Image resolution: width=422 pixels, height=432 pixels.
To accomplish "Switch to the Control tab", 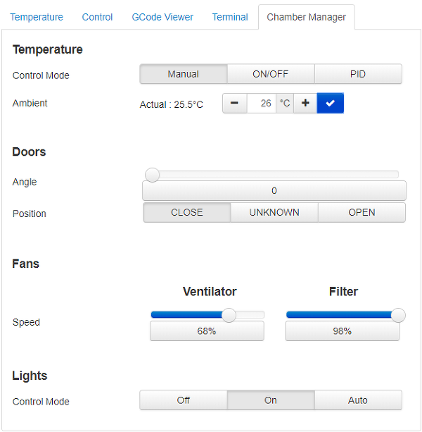I will (97, 17).
